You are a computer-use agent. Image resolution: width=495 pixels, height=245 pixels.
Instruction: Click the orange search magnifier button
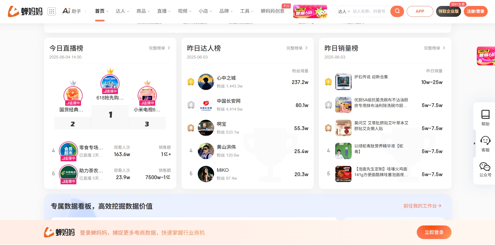point(397,11)
